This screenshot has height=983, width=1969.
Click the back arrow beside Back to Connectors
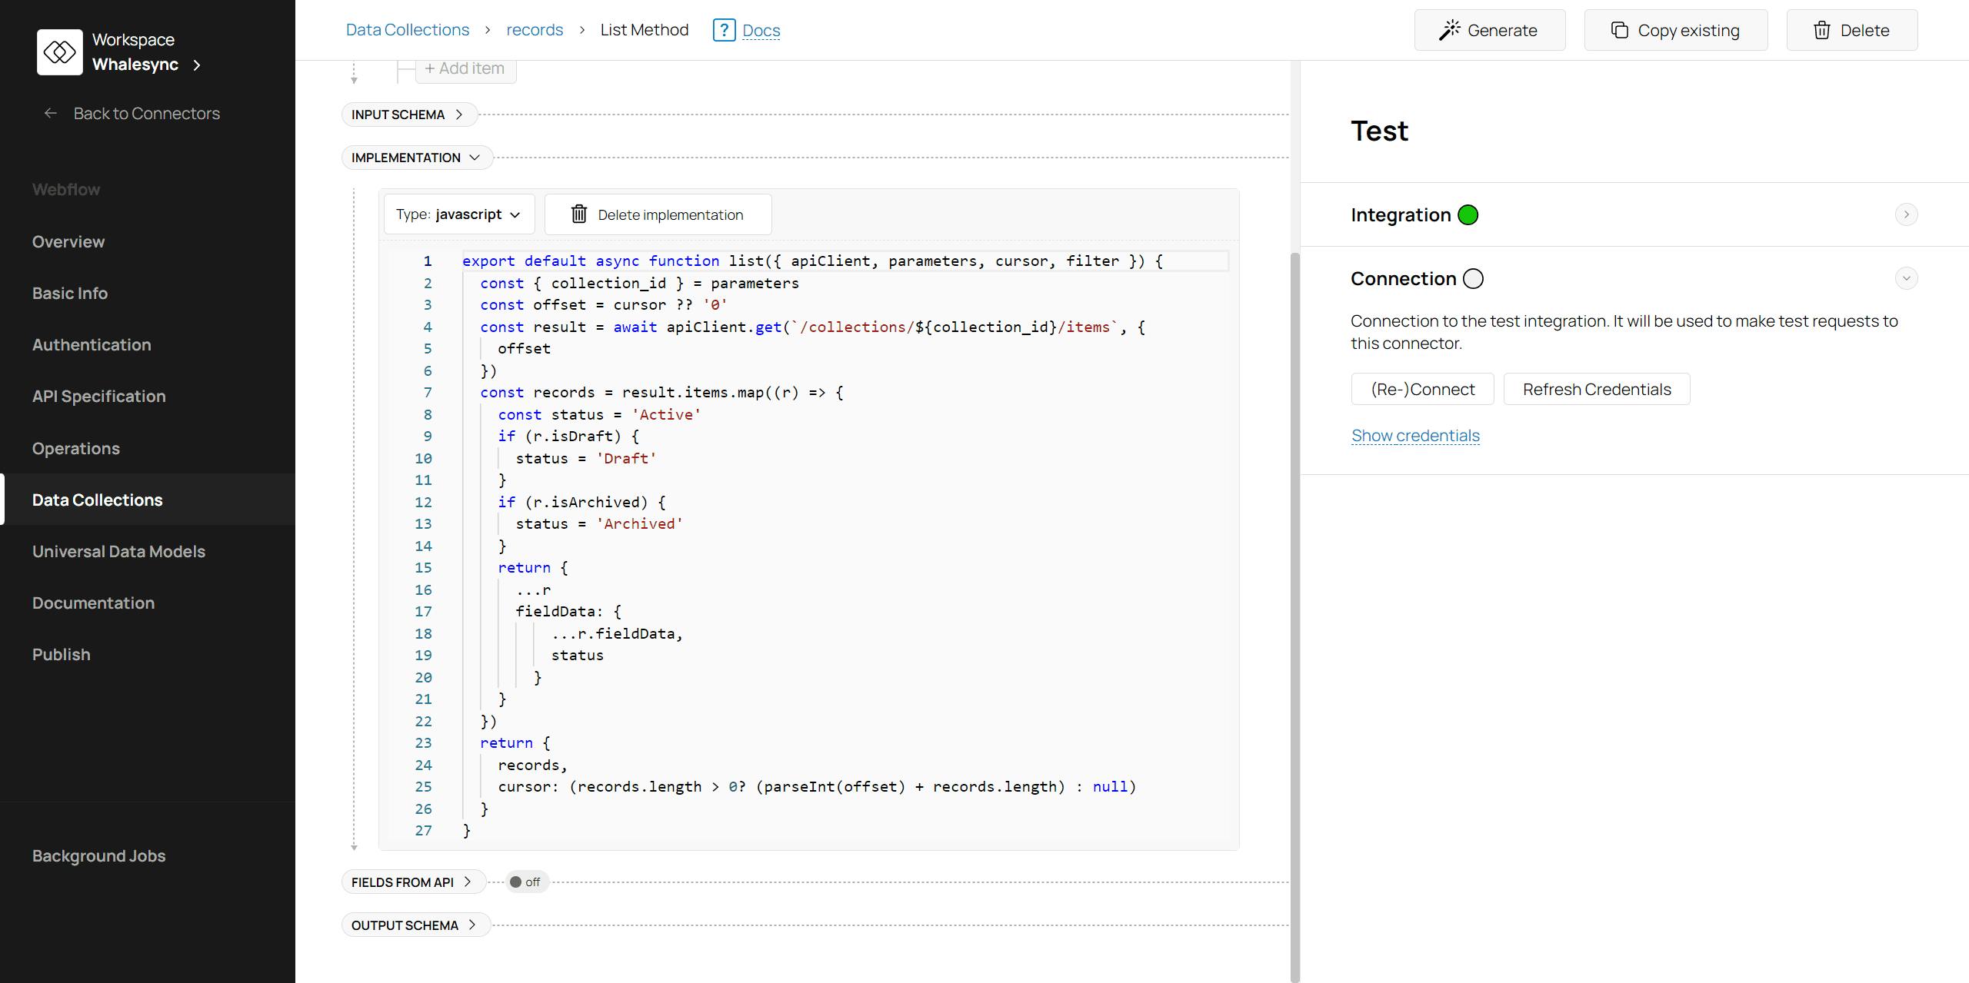51,114
